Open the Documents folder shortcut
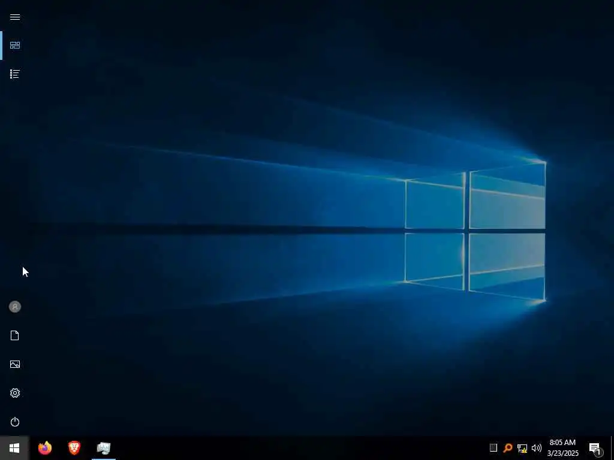 pos(15,335)
